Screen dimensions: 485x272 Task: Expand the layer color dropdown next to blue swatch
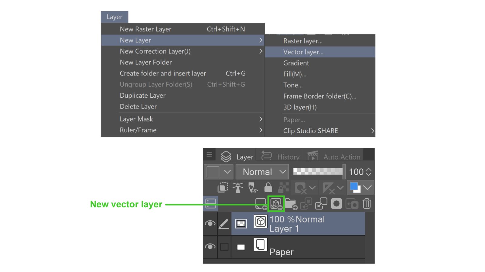[368, 187]
